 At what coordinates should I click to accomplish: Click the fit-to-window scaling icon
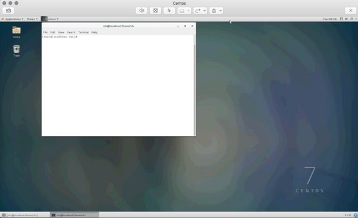tap(156, 11)
